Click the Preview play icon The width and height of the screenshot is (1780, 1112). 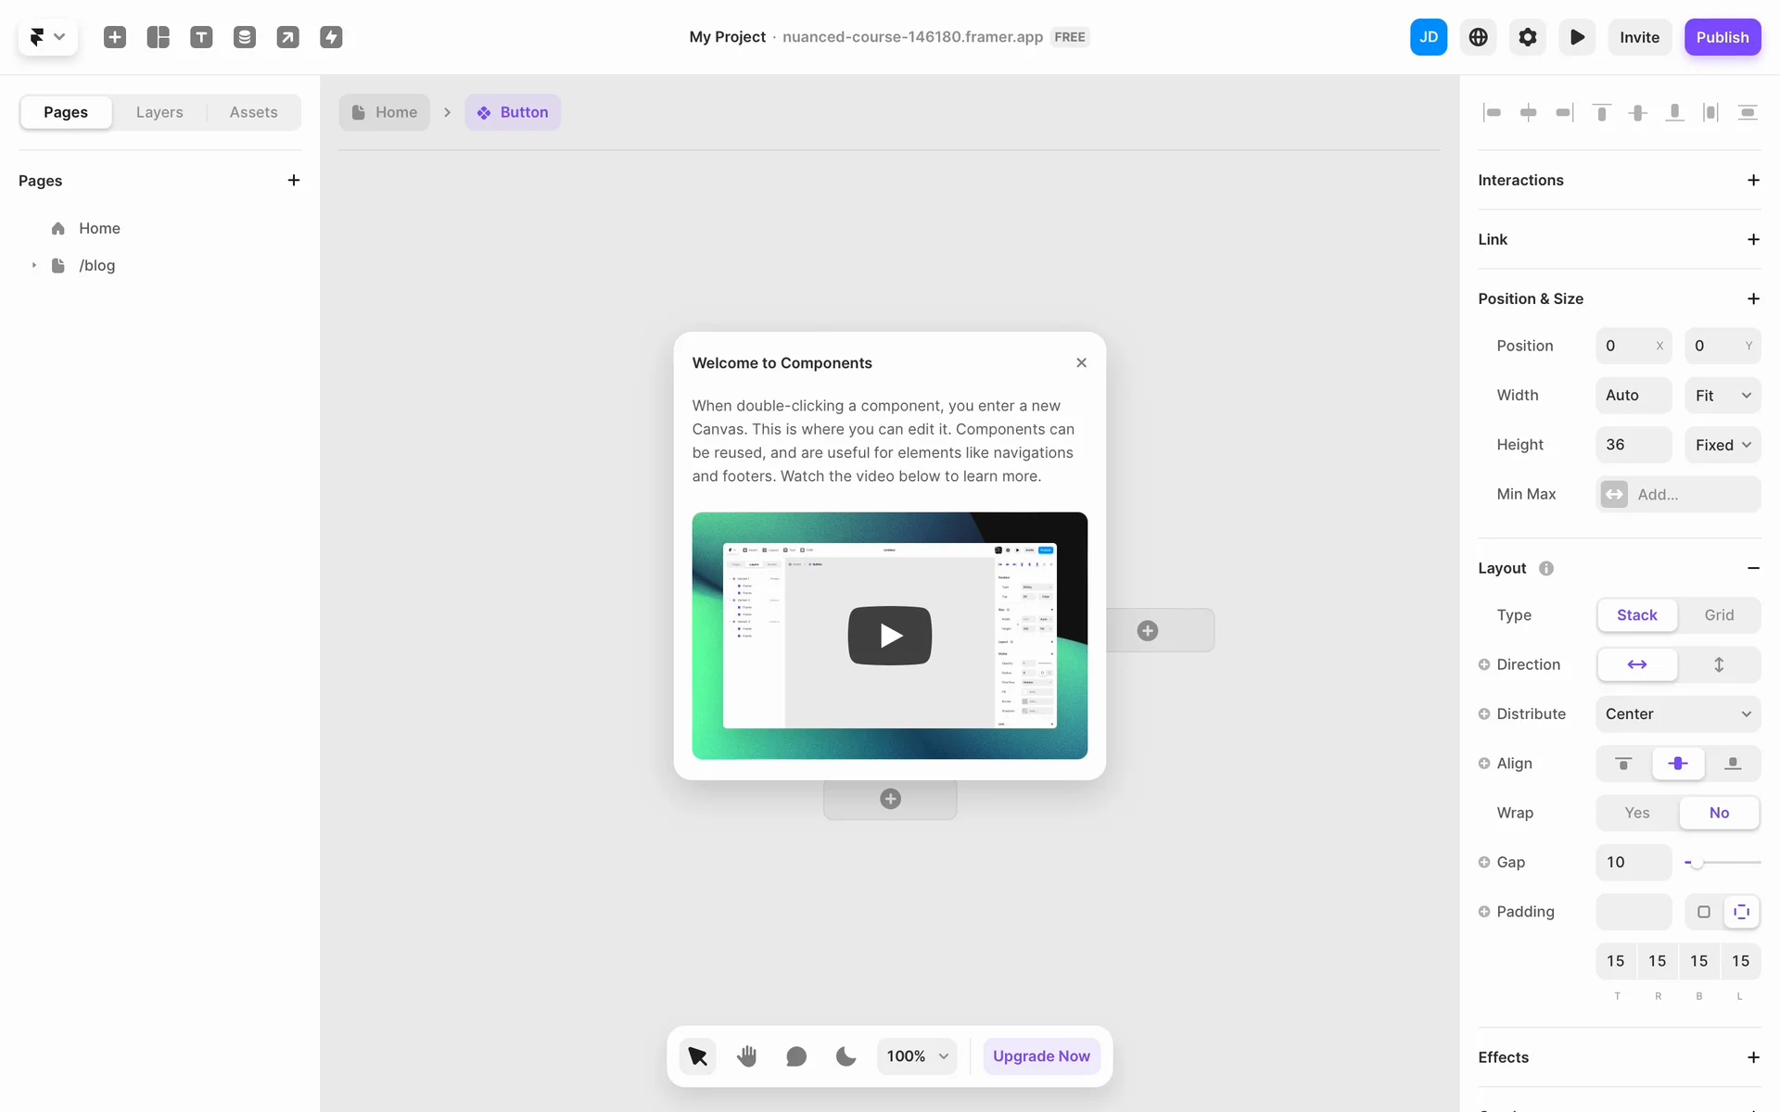1576,37
